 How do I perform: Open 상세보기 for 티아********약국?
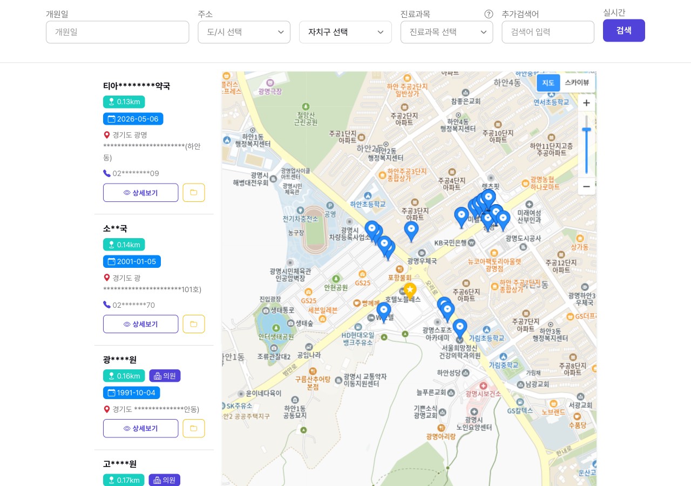coord(141,193)
